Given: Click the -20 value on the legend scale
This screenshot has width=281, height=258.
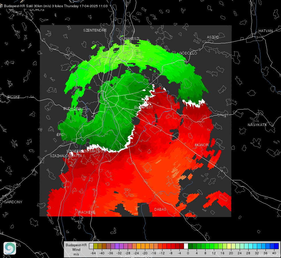Looking at the screenshot, I should click(x=145, y=253).
